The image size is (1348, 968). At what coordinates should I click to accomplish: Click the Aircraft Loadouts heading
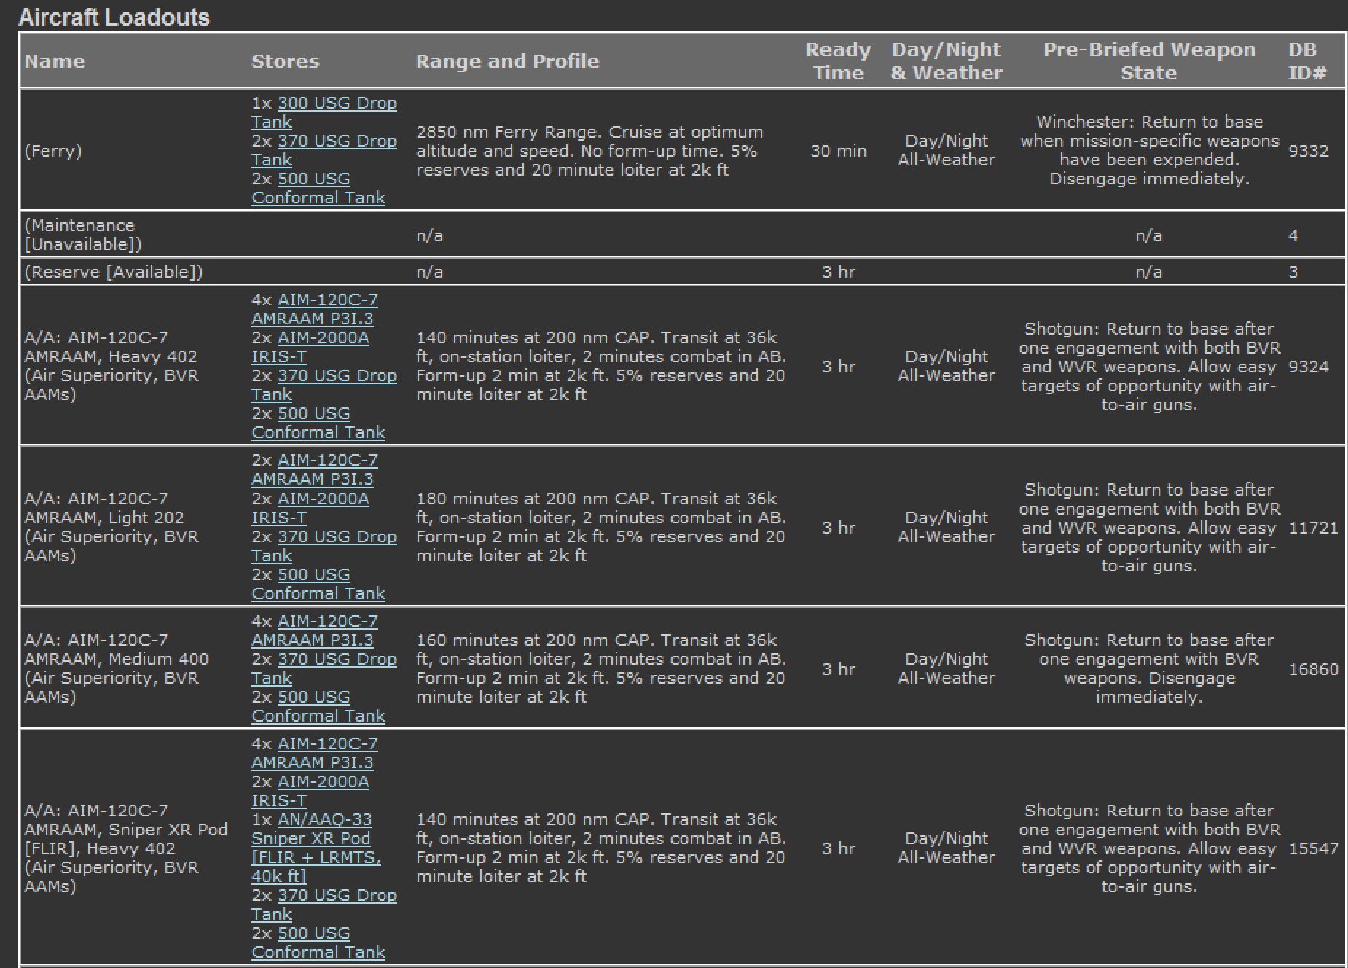pos(114,17)
